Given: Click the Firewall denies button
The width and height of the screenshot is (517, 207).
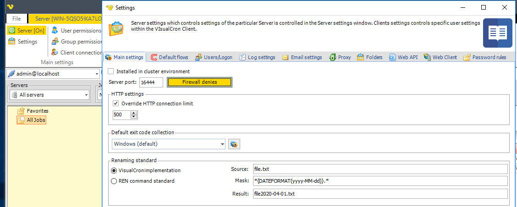Looking at the screenshot, I should (x=200, y=82).
